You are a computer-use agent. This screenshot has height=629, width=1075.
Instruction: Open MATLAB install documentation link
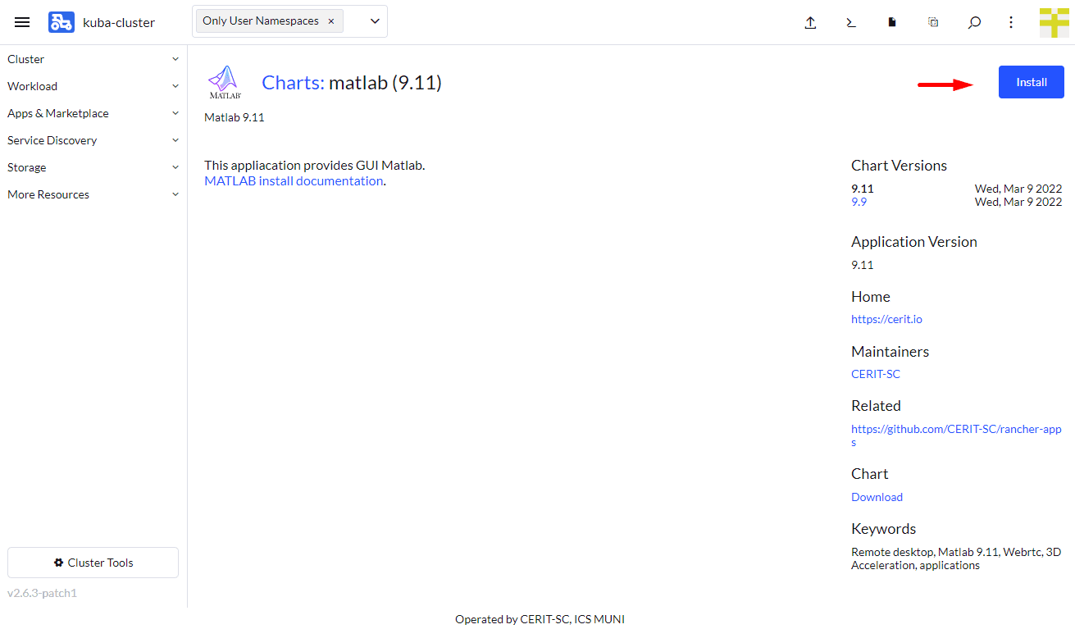294,181
